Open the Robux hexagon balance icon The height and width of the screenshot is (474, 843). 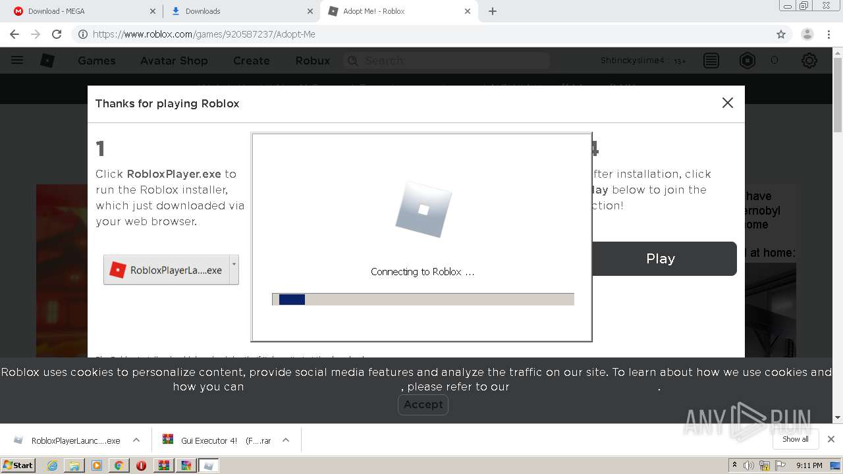(748, 61)
